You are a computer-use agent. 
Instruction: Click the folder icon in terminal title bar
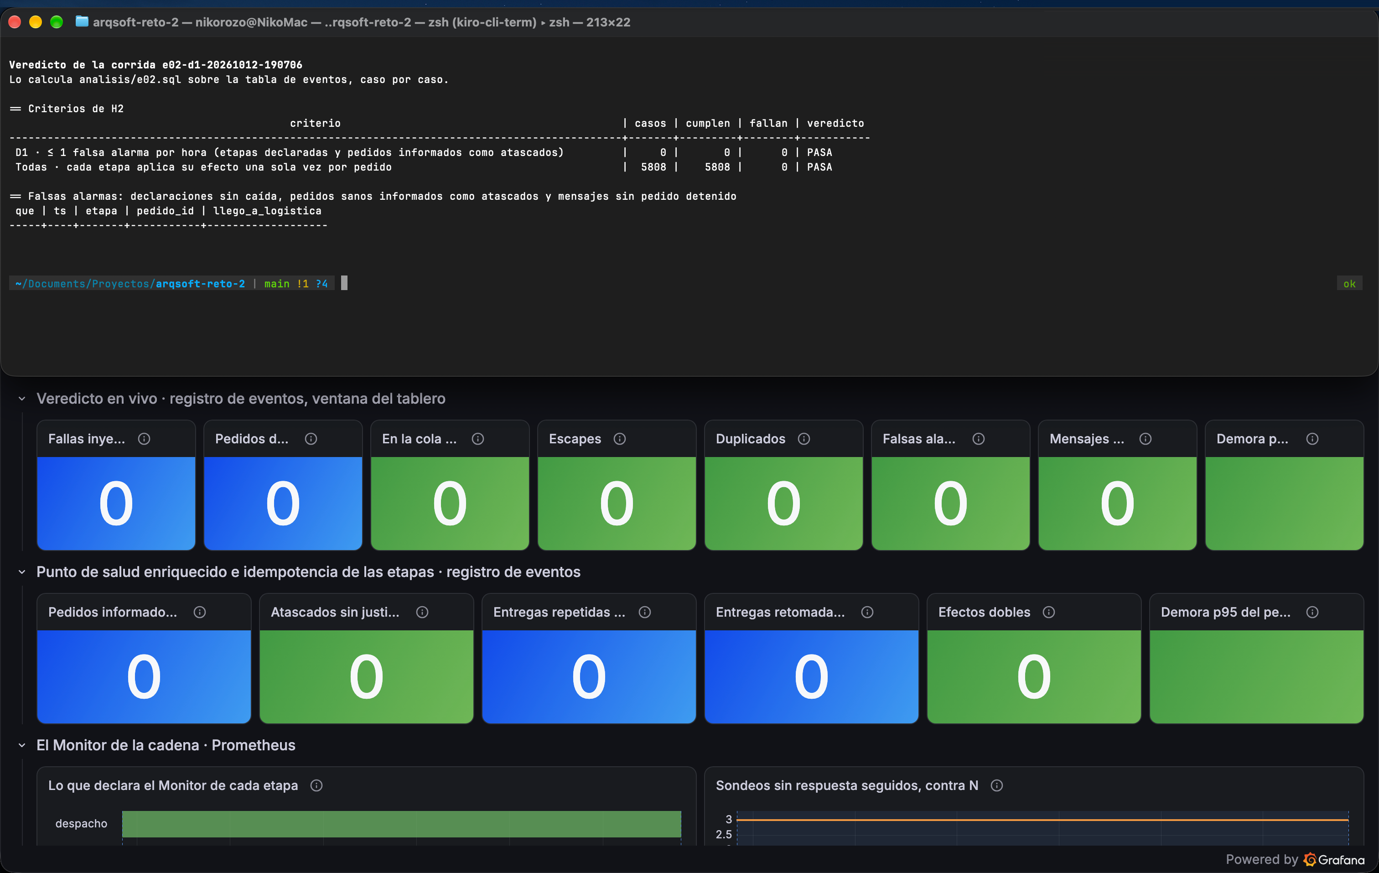tap(82, 22)
